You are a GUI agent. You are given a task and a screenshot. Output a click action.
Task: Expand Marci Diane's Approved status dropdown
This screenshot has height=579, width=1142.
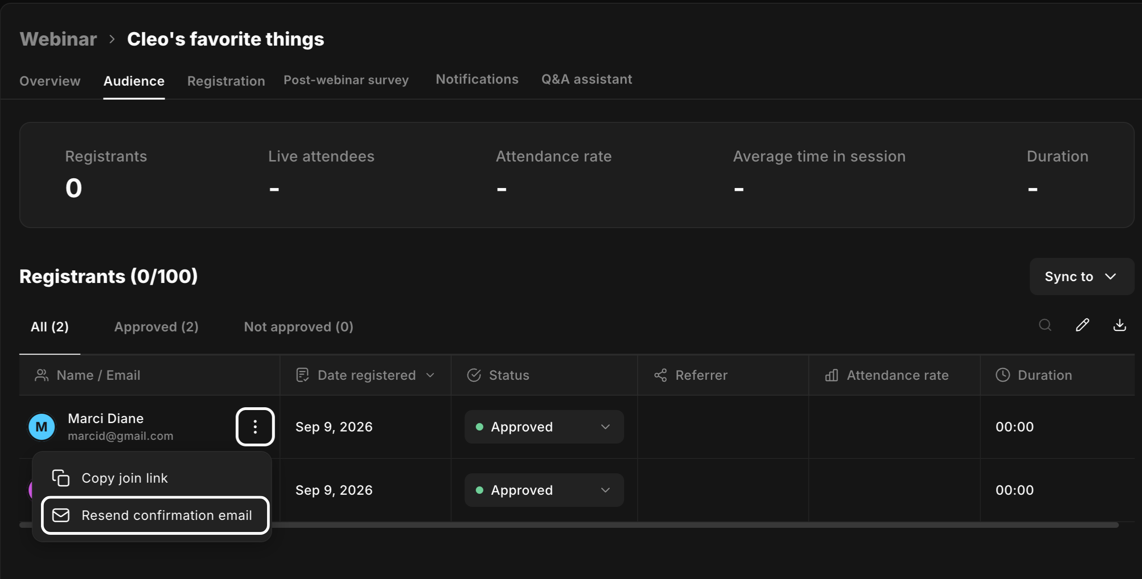(x=544, y=427)
